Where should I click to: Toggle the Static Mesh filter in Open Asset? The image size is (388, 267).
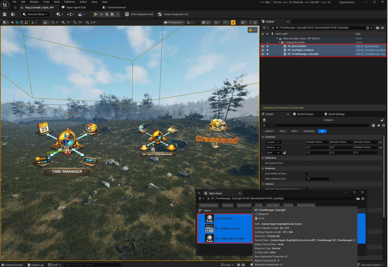(x=244, y=205)
